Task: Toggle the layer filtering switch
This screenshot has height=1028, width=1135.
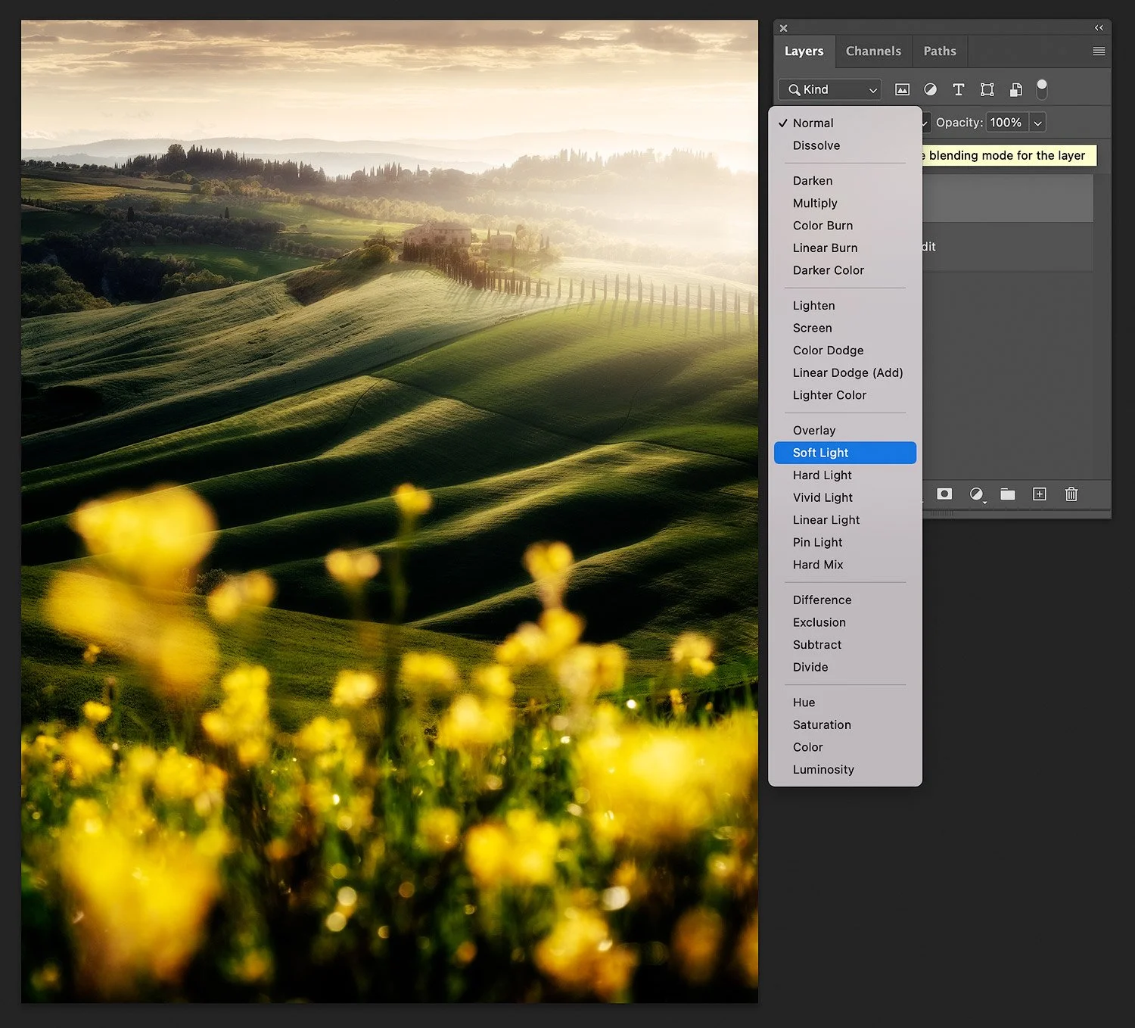Action: coord(1042,89)
